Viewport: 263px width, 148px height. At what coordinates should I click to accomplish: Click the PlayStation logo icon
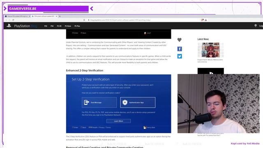[9, 25]
